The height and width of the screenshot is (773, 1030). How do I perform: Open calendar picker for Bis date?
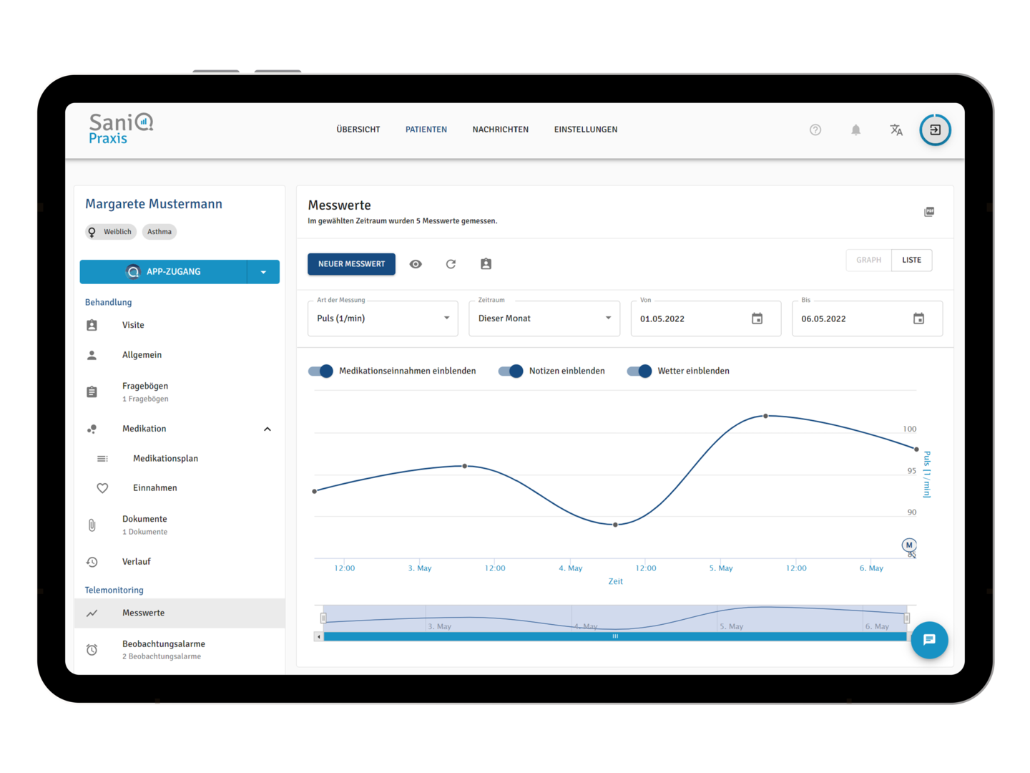pos(918,319)
